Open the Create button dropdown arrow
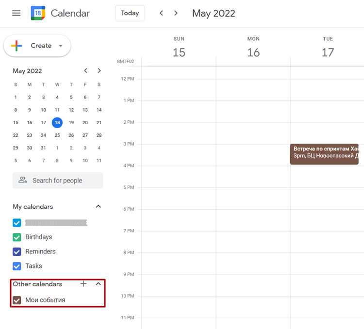The width and height of the screenshot is (364, 329). pyautogui.click(x=61, y=46)
